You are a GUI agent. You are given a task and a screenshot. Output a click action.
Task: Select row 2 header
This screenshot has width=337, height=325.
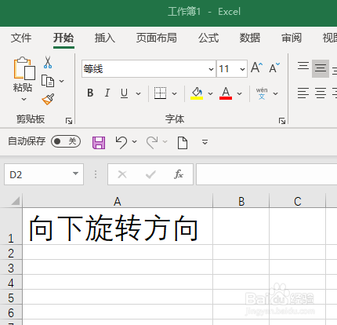[x=11, y=252]
